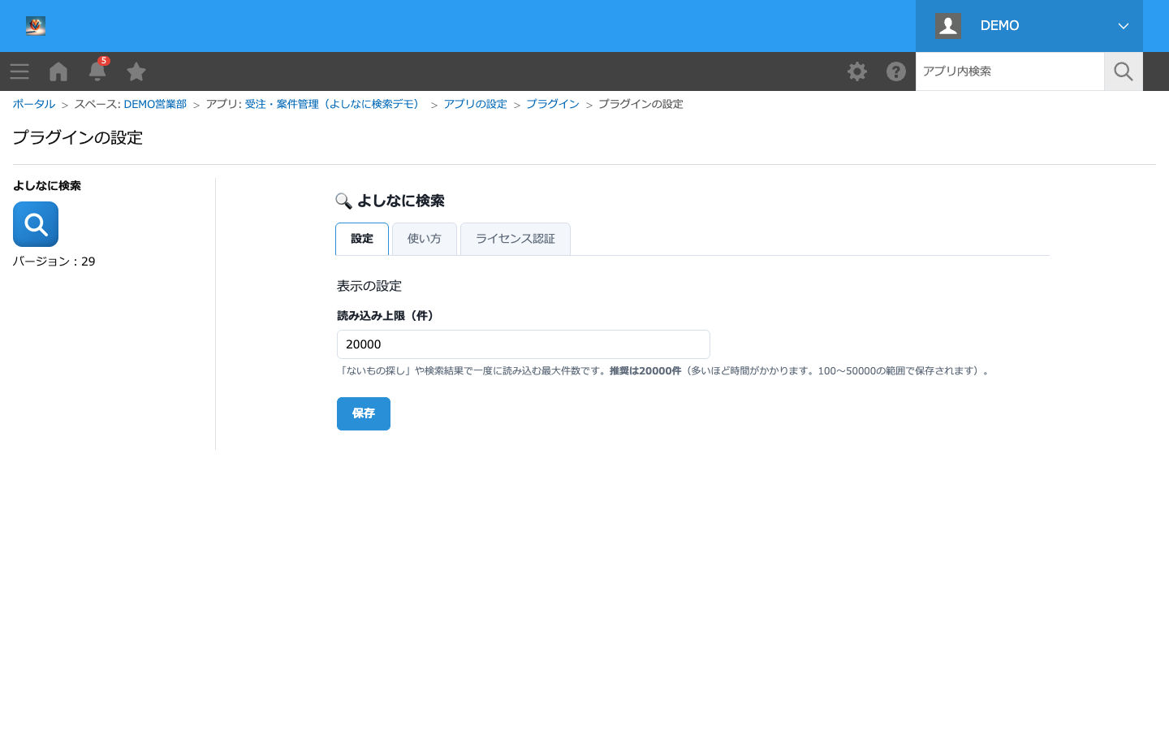
Task: Click the DEMO user name text
Action: click(999, 26)
